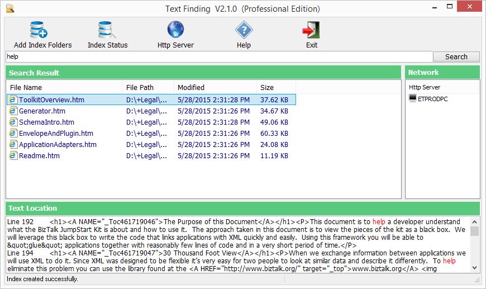This screenshot has width=486, height=289.
Task: Click Text Location scrollbar up arrow
Action: [474, 221]
